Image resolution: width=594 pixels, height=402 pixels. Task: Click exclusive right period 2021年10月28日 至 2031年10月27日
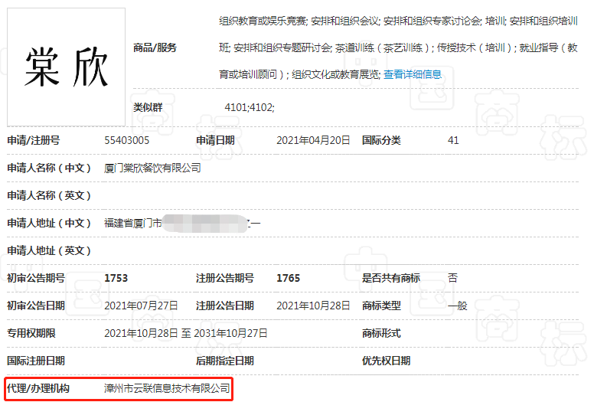click(x=185, y=333)
